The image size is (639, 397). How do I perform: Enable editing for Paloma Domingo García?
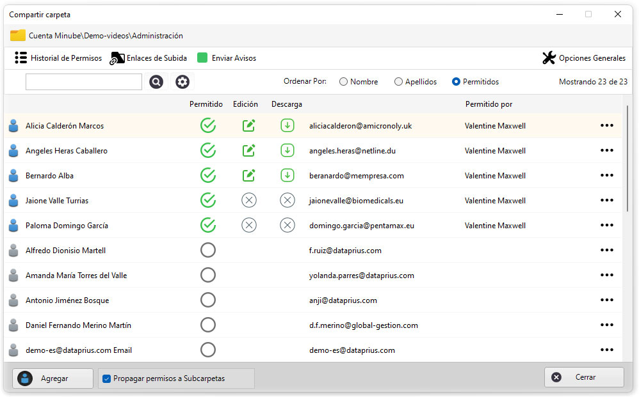[249, 225]
